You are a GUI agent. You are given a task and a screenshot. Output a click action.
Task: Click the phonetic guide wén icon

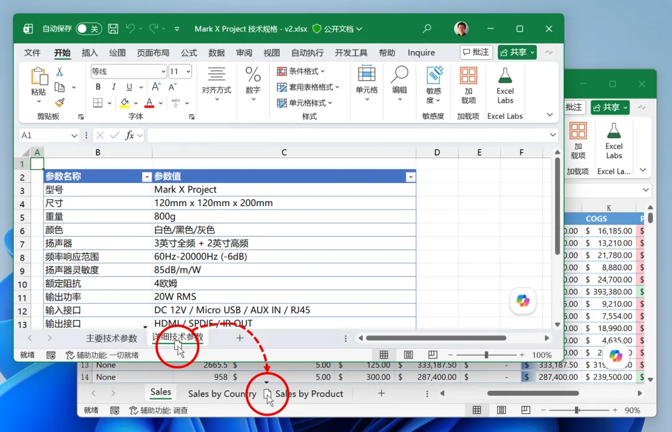coord(175,103)
